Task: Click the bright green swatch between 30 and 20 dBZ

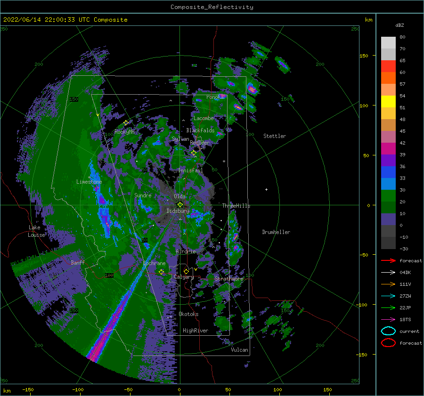Action: tap(388, 196)
